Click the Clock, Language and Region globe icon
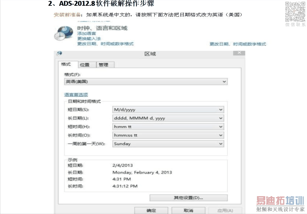This screenshot has height=214, width=307. [64, 33]
